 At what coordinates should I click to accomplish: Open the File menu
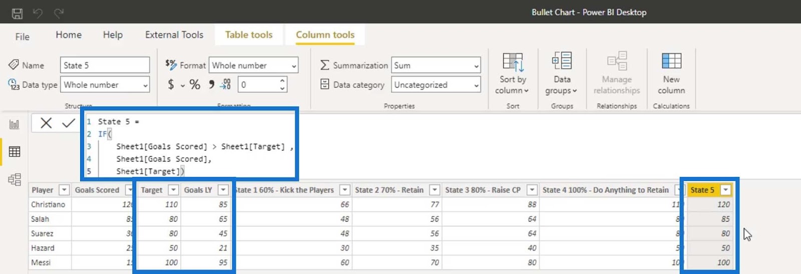[22, 36]
